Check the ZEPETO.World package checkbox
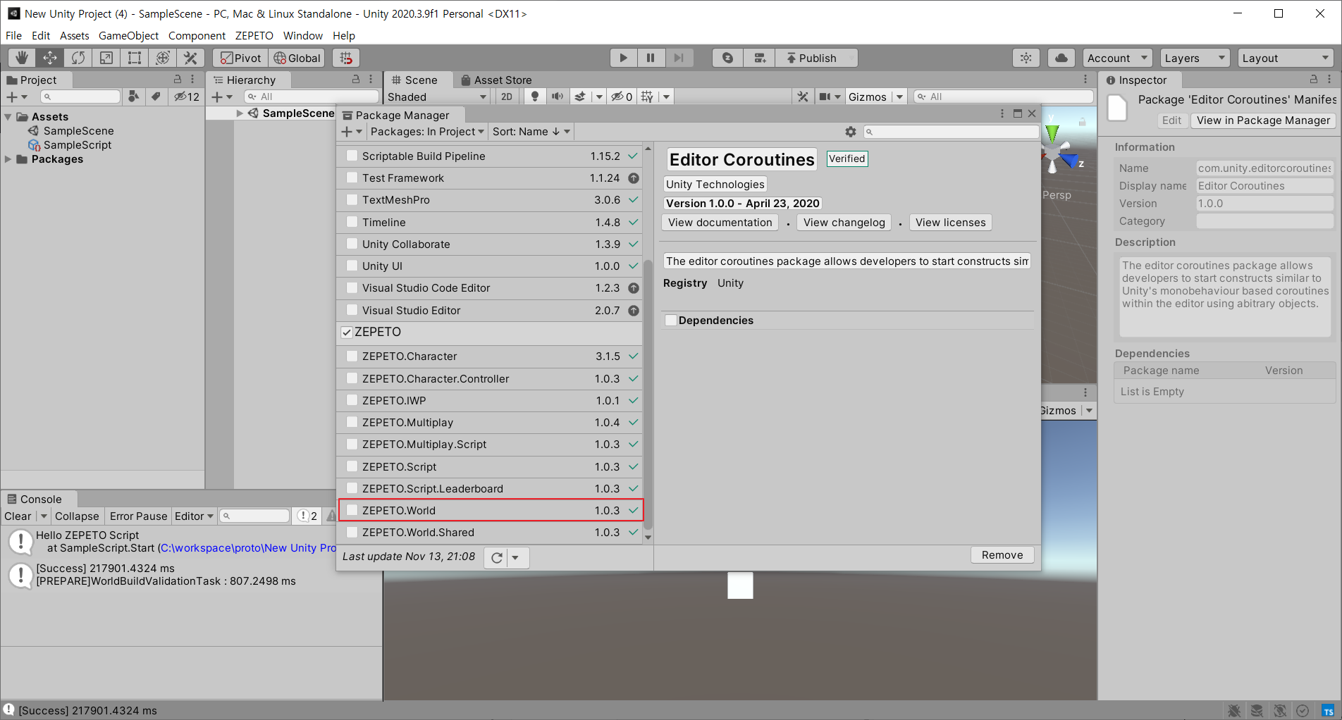 click(352, 510)
